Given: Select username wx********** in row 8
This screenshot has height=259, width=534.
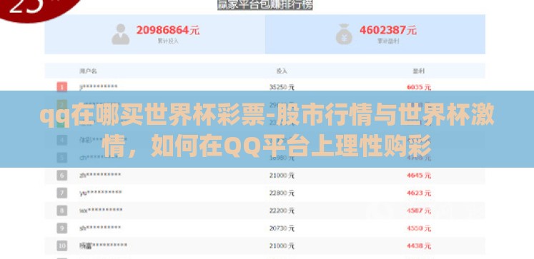Looking at the screenshot, I should click(101, 210).
